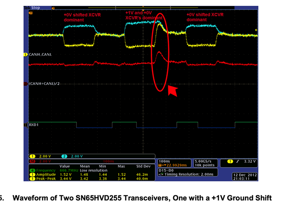This screenshot has height=213, width=288.
Task: Click the 12 Dec 2012 date readout
Action: [245, 175]
